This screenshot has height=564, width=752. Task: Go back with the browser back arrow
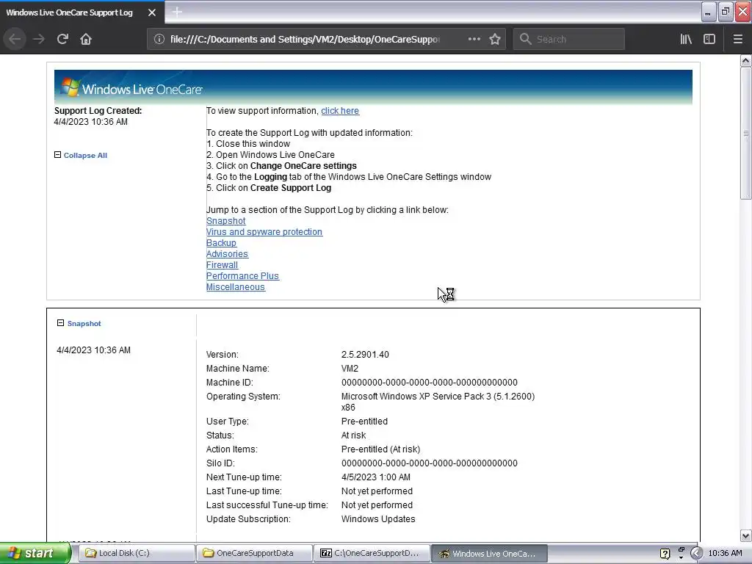click(x=15, y=39)
